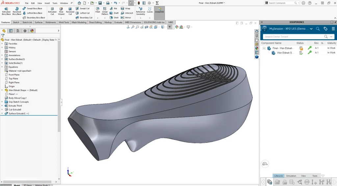This screenshot has height=186, width=337.
Task: Expand the Solid Bodies(1) folder
Action: coord(2,63)
